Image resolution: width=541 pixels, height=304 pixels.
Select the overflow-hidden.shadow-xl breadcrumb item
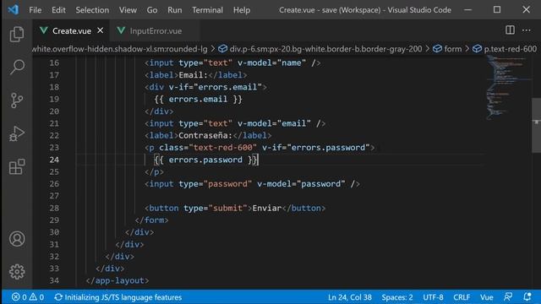pos(120,49)
